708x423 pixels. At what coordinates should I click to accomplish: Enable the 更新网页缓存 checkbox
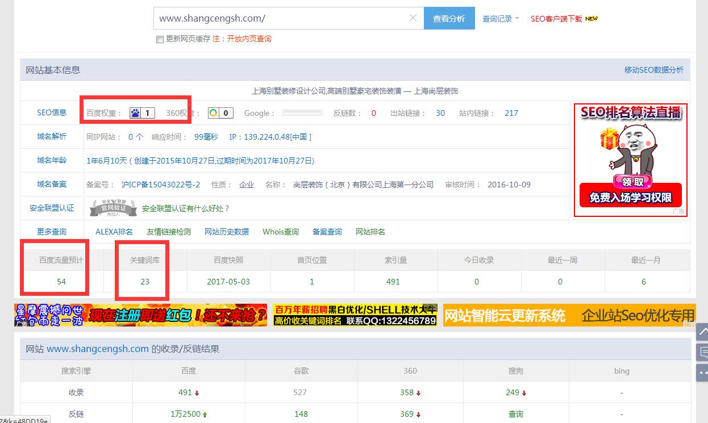tap(160, 39)
